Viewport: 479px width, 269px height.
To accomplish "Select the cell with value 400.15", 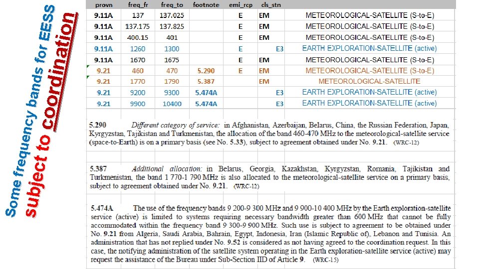I will pos(138,37).
